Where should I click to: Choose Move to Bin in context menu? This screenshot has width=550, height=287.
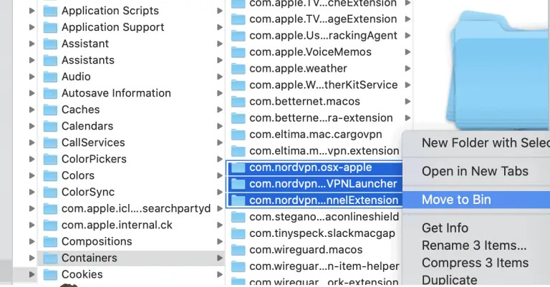coord(476,200)
